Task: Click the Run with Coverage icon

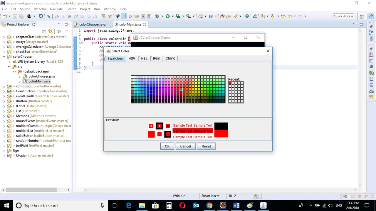Action: (x=178, y=16)
